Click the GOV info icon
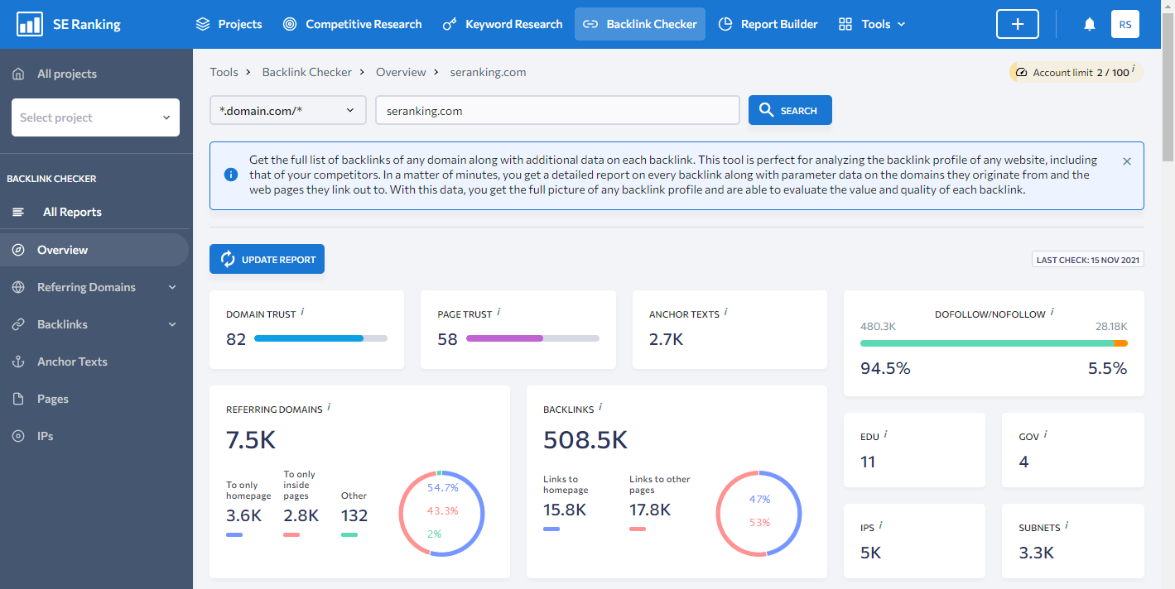Screen dimensions: 1175x589 1045,434
